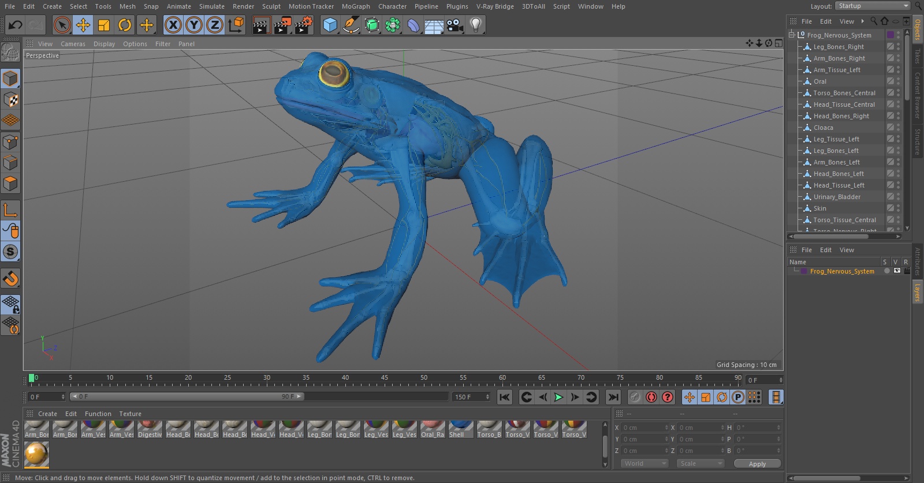The image size is (924, 483).
Task: Open Render Settings
Action: 304,25
